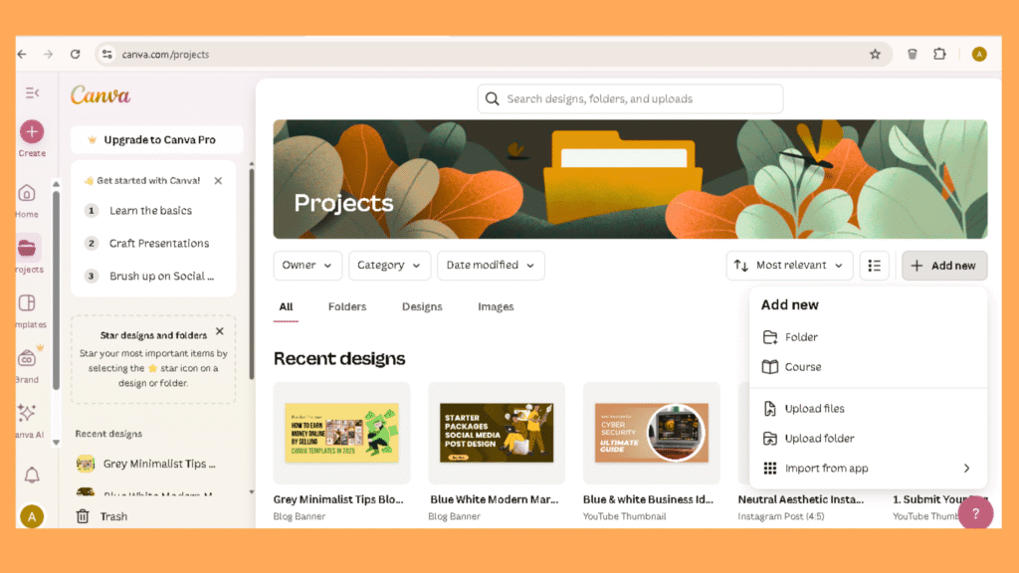Expand the Owner filter dropdown

tap(307, 266)
